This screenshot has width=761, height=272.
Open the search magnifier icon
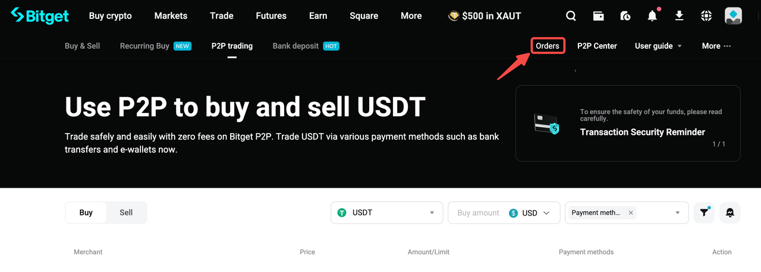tap(571, 16)
